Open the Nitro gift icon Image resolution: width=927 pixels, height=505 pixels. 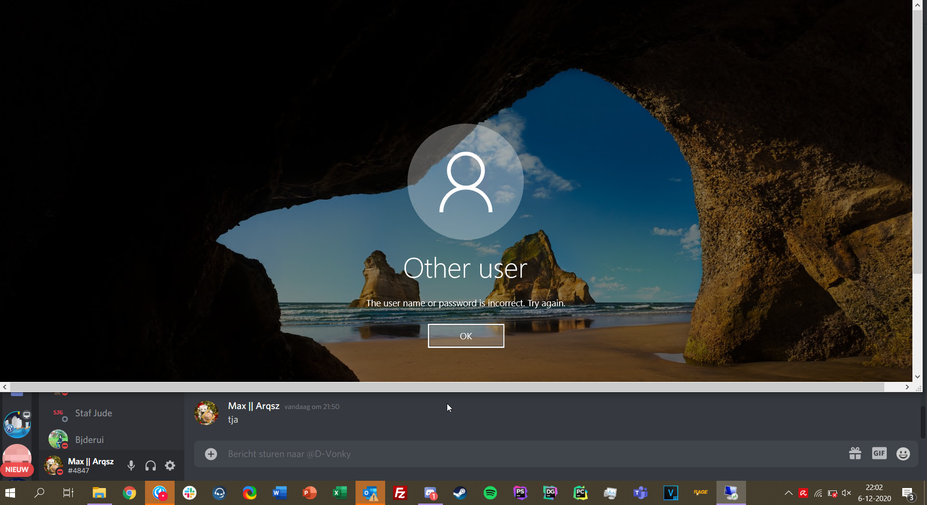(855, 454)
